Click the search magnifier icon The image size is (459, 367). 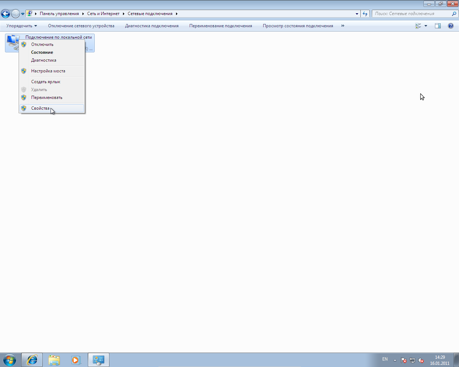454,14
